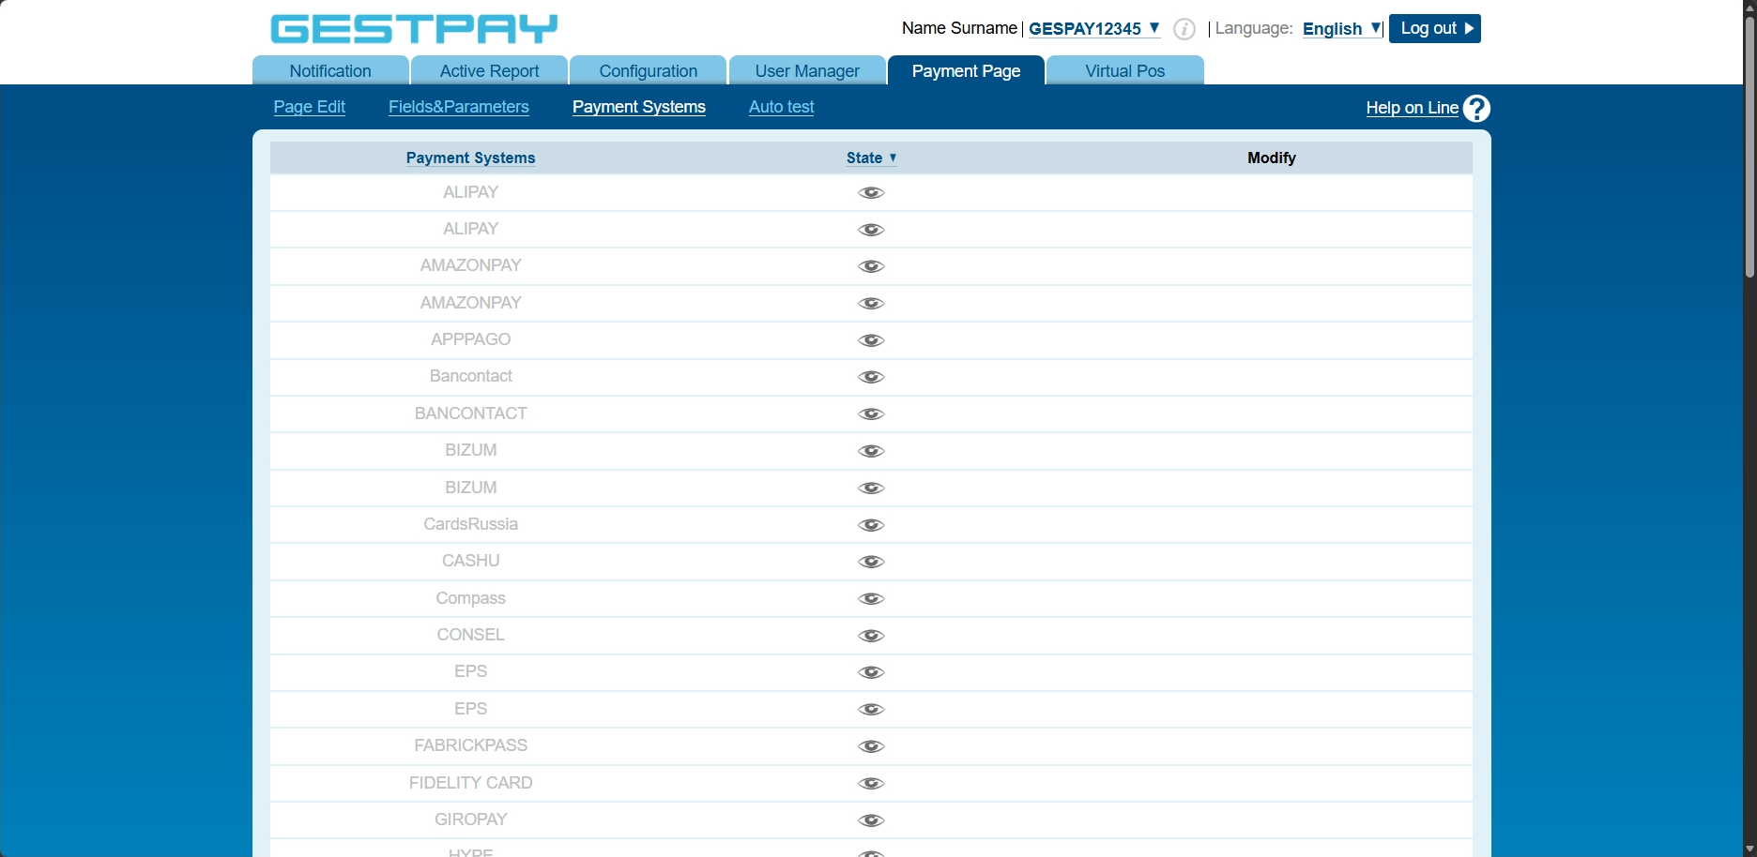Click the CASHU payment system name
Screen dimensions: 1757x857
click(470, 561)
